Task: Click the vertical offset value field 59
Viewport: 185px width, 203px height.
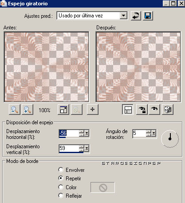Action: click(69, 148)
